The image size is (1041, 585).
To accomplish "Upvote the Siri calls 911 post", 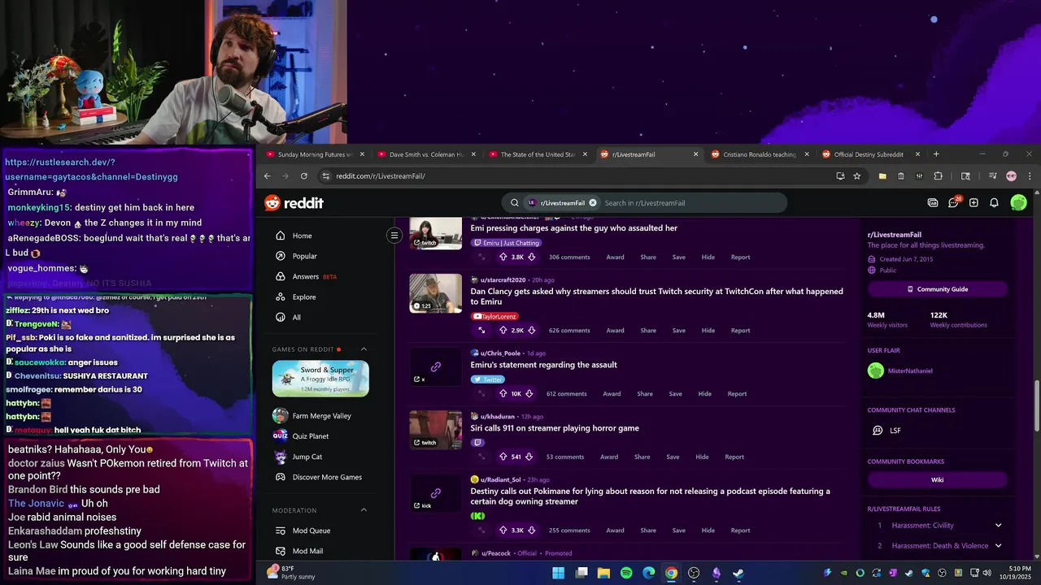I will point(503,457).
